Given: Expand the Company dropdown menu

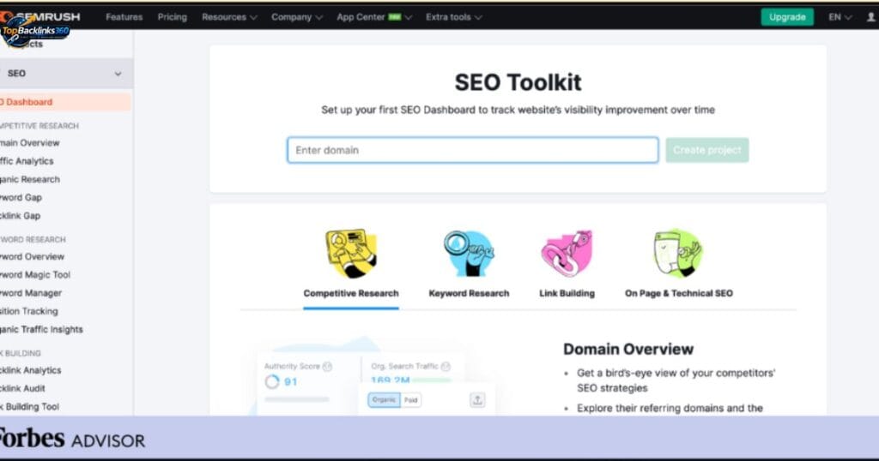Looking at the screenshot, I should point(297,17).
